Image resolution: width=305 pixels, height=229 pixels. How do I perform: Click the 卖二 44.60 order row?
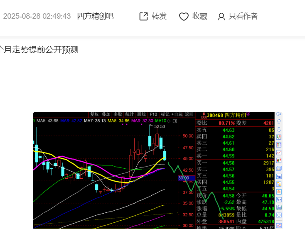point(235,150)
